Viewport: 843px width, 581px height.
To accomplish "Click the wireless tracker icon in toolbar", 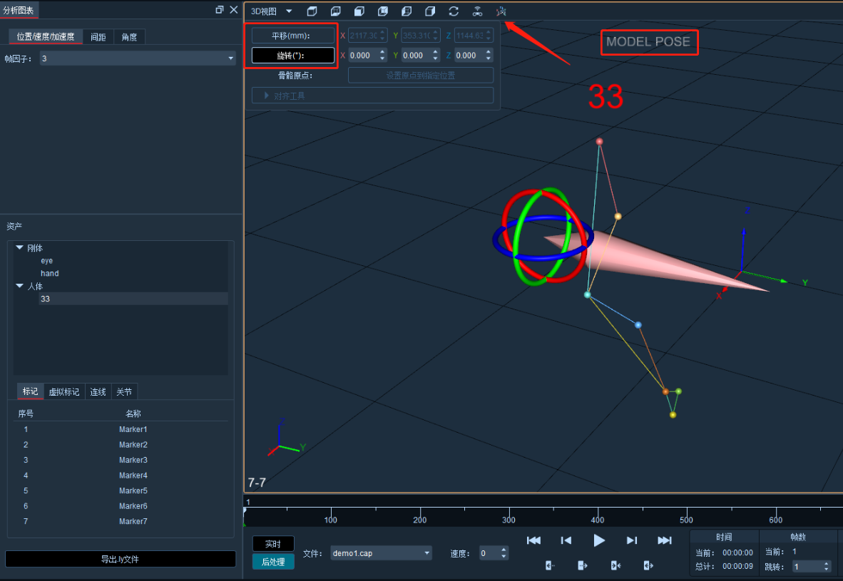I will point(477,11).
